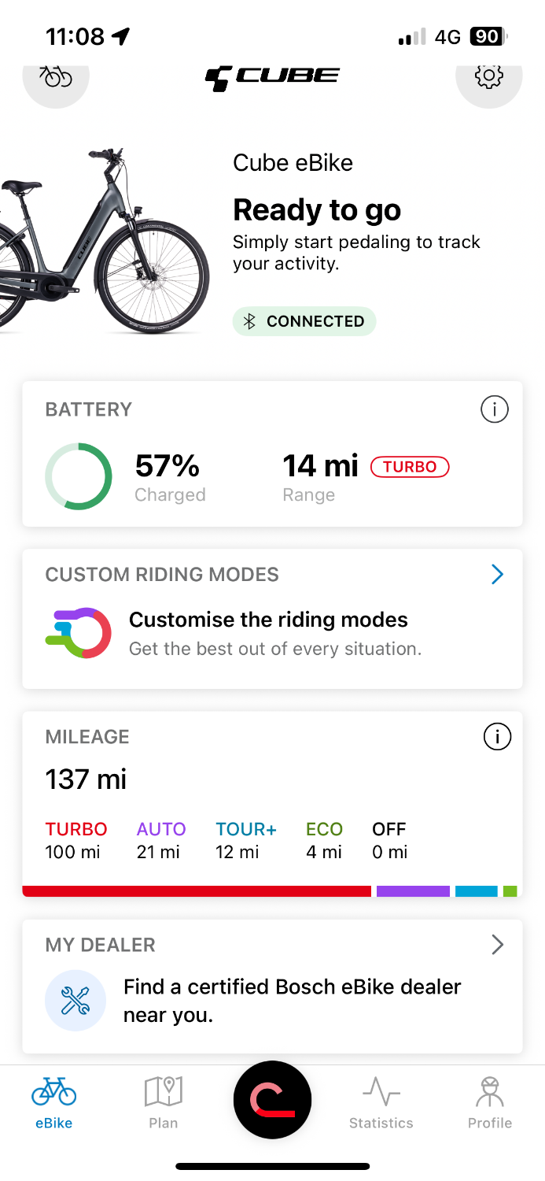The width and height of the screenshot is (545, 1181).
Task: Open the Profile tab
Action: pyautogui.click(x=489, y=1102)
